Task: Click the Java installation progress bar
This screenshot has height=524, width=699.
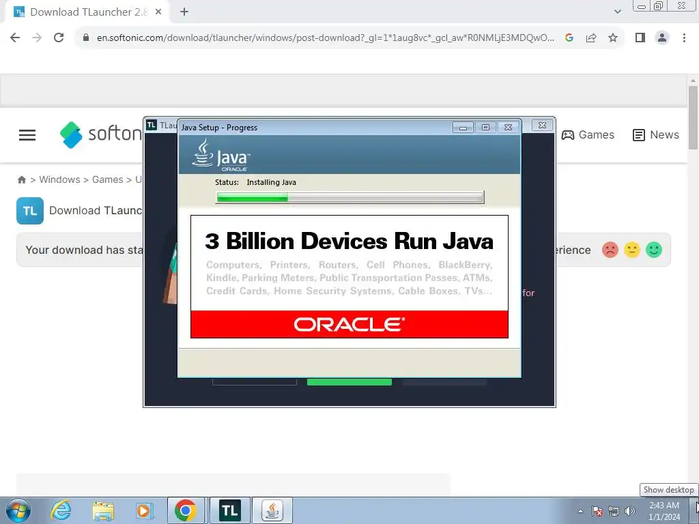Action: point(350,197)
